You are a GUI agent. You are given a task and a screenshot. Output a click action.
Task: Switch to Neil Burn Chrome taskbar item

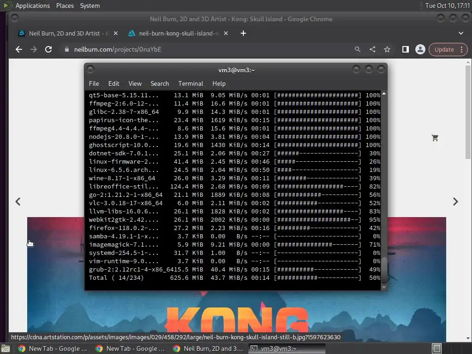(x=208, y=348)
